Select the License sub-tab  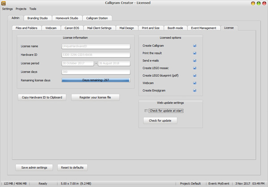[229, 28]
